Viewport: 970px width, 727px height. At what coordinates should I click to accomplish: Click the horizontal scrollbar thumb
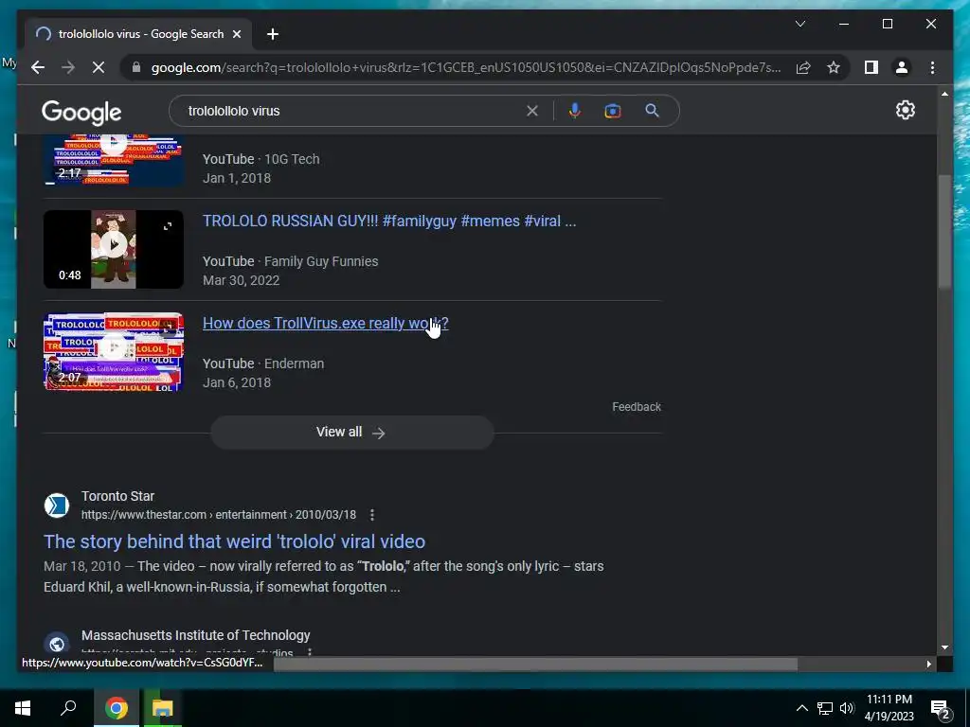[x=536, y=664]
